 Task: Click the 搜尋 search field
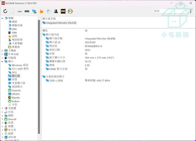coord(170,11)
